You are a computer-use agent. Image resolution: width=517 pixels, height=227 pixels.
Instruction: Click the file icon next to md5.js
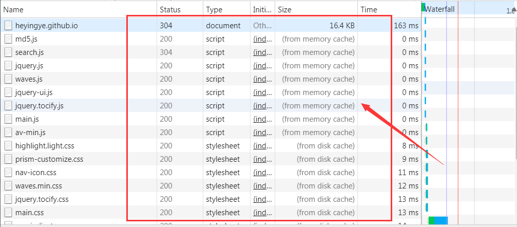(8, 39)
